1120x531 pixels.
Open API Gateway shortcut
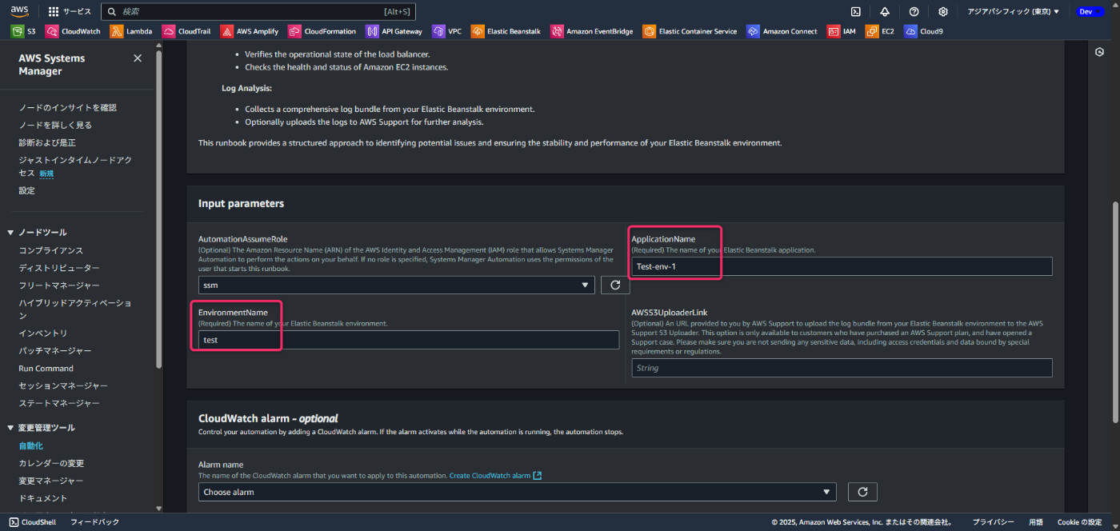click(394, 32)
